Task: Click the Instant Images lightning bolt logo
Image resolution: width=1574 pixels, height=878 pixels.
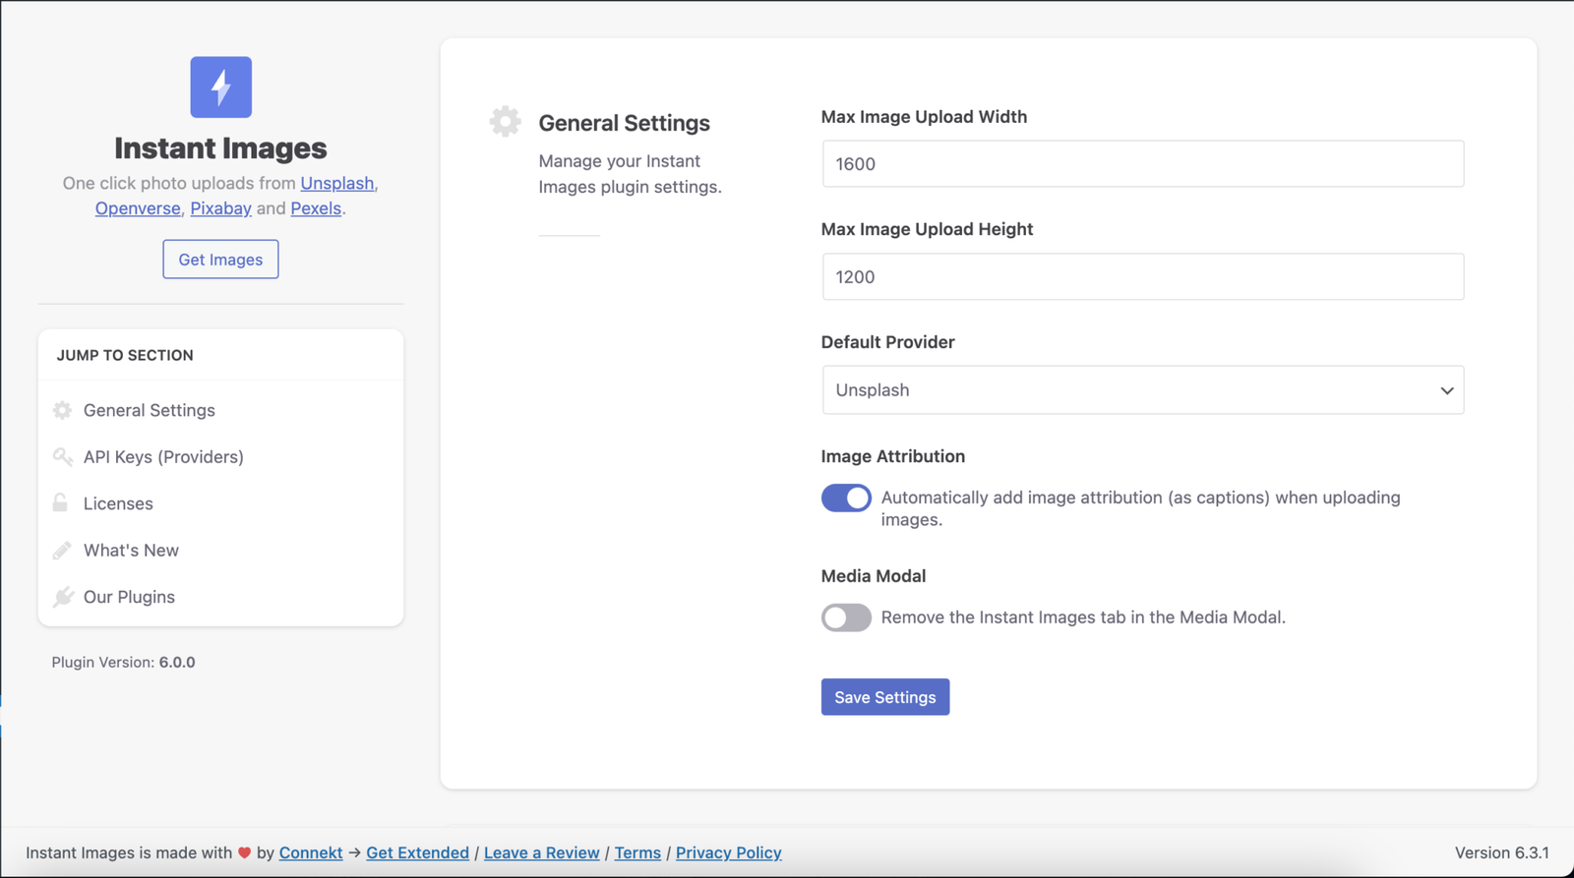Action: 220,87
